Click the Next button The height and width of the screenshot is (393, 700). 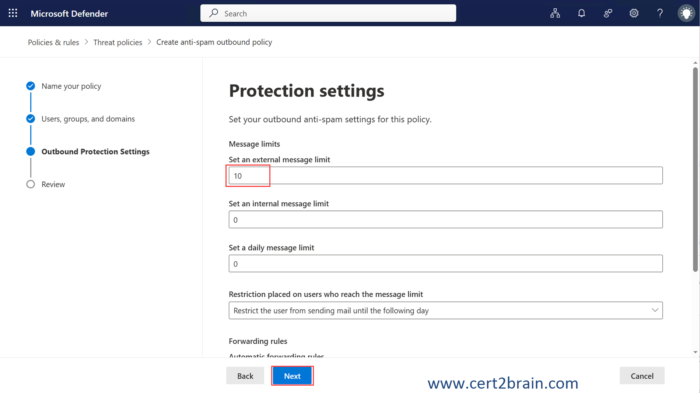pyautogui.click(x=292, y=376)
